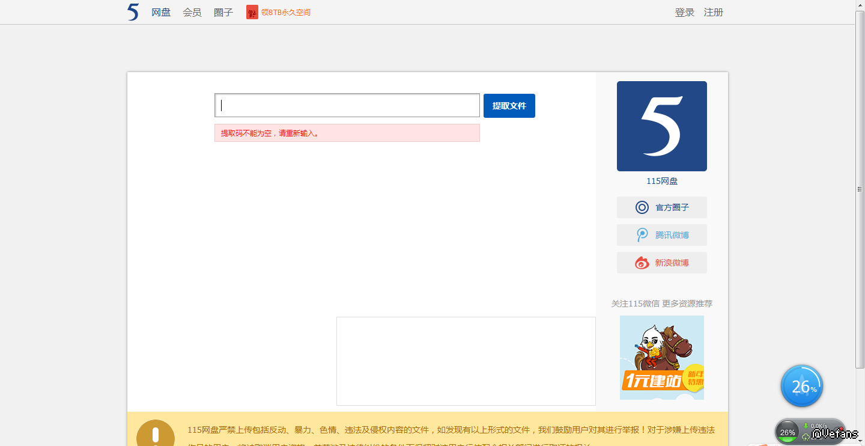Image resolution: width=865 pixels, height=446 pixels.
Task: Click the scrollbar down arrow
Action: pos(860,441)
